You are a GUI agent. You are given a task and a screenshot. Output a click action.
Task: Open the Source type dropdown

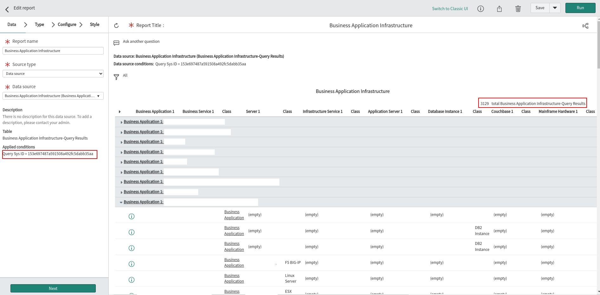tap(53, 74)
